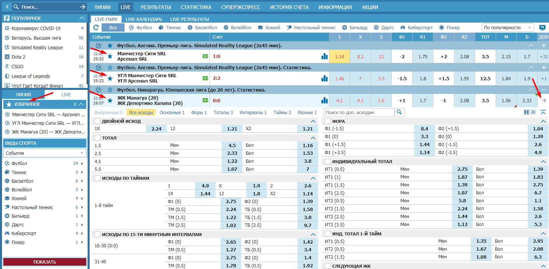Check the ДВОЙНОЙ ИСХОД checkbox
Image resolution: width=549 pixels, height=269 pixels.
pos(98,121)
